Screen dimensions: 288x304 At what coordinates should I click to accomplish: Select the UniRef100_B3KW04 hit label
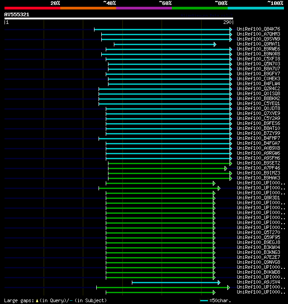(258, 247)
